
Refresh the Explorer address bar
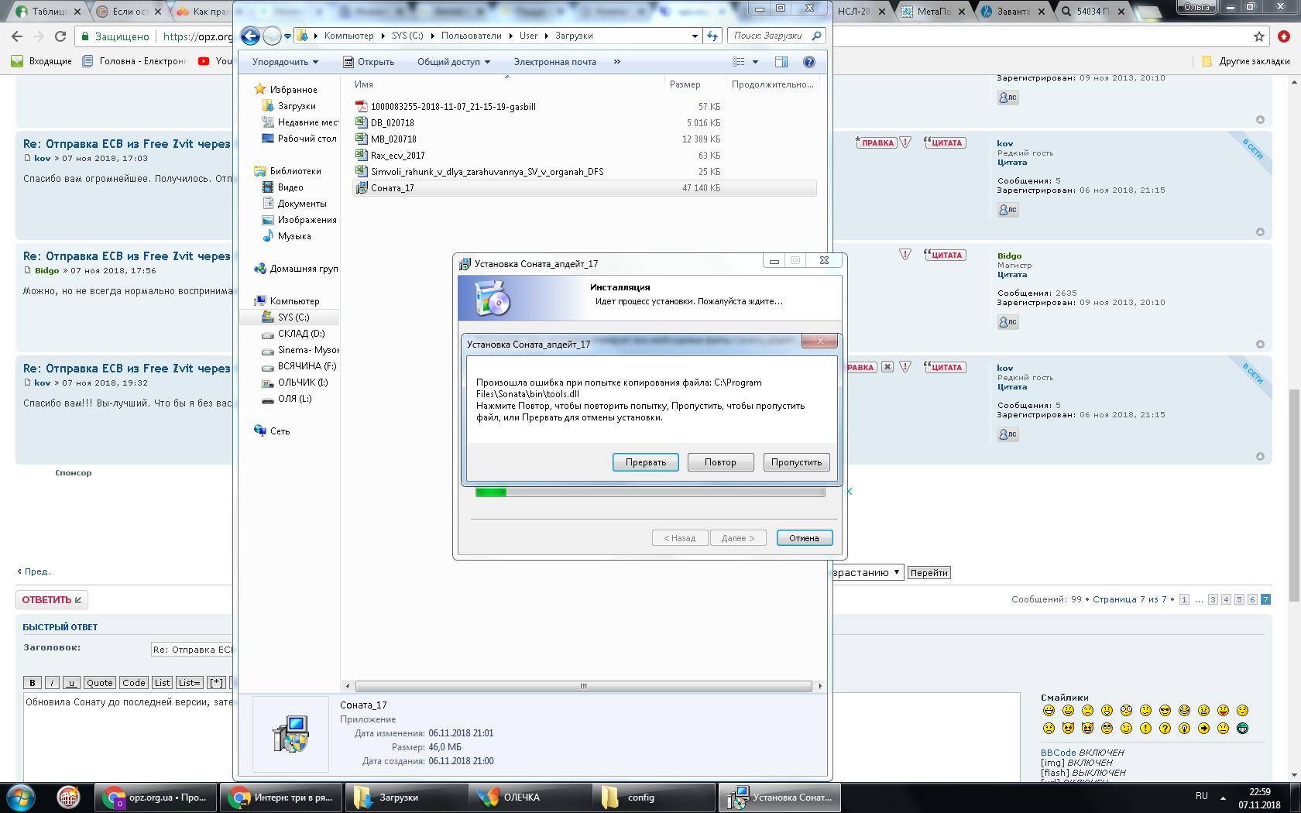(712, 36)
